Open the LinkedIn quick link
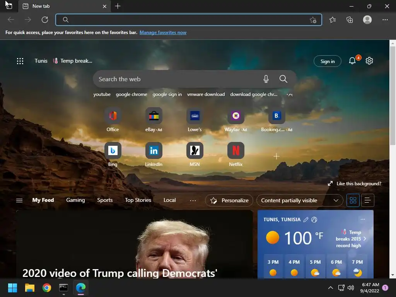Screen dimensions: 396x297 154,155
